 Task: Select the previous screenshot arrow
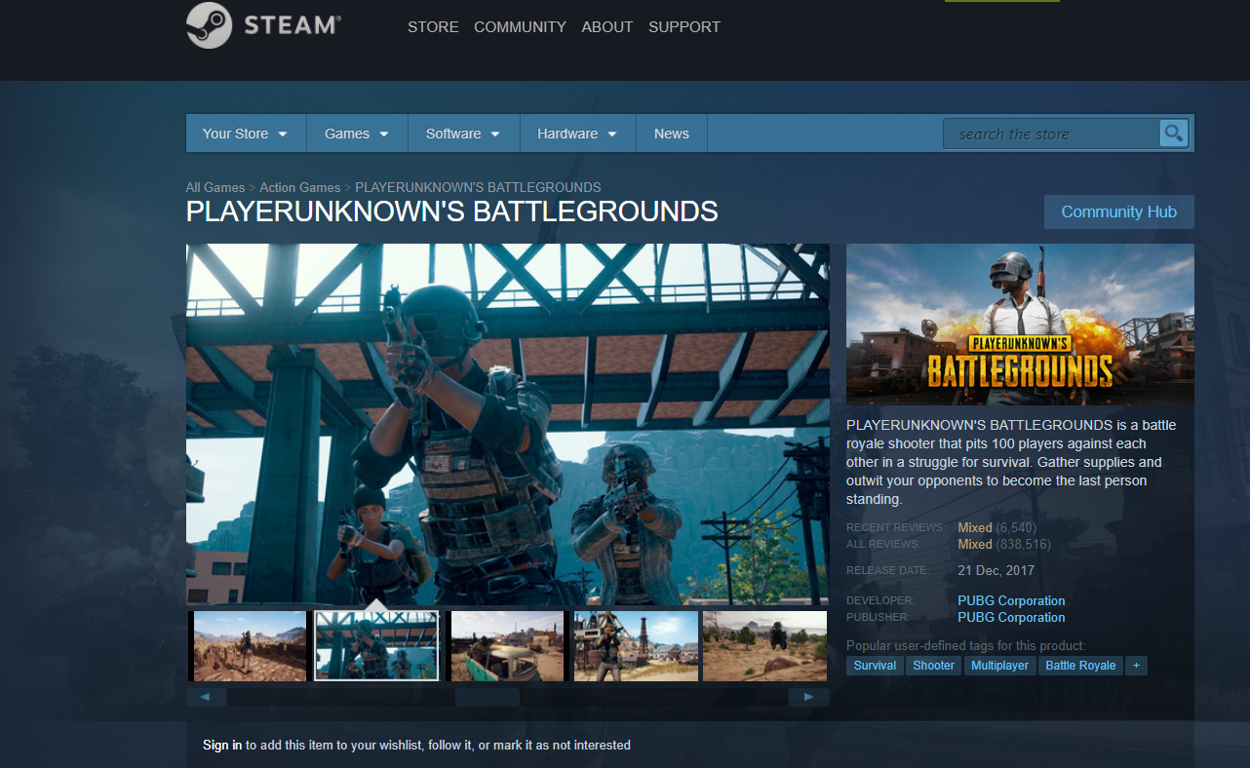coord(205,697)
